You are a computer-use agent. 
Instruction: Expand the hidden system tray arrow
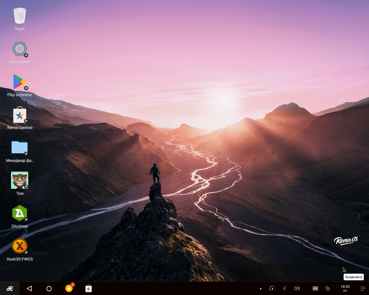tap(261, 288)
